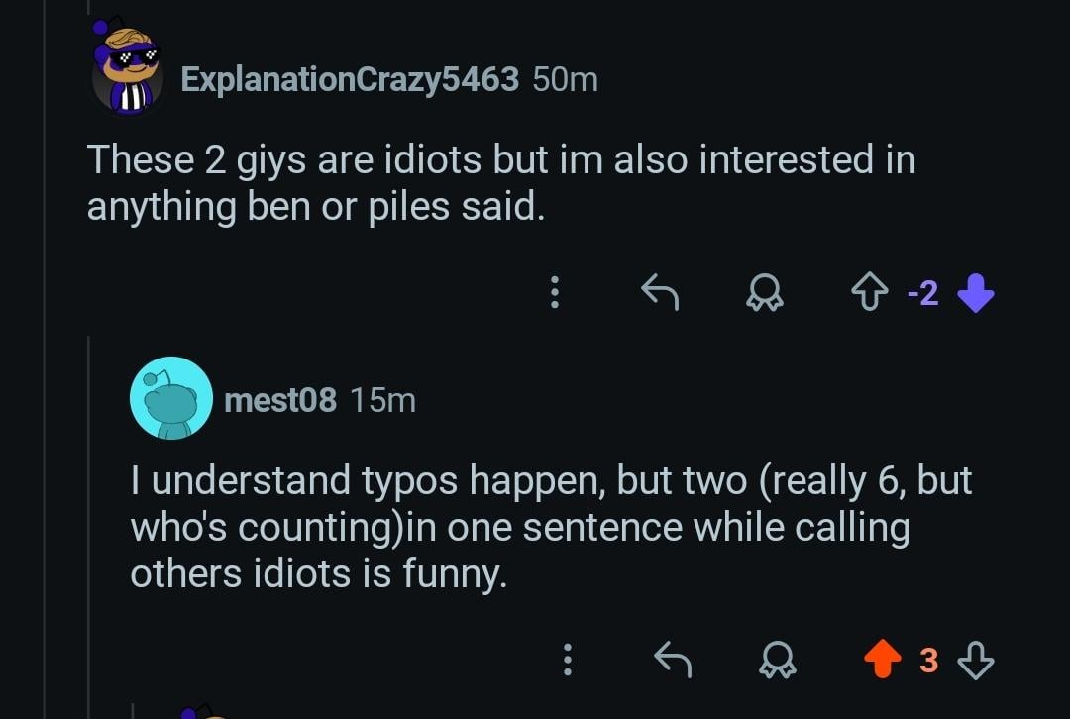The height and width of the screenshot is (719, 1070).
Task: Open three-dot menu on ExplanationCrazy5463's comment
Action: 555,292
